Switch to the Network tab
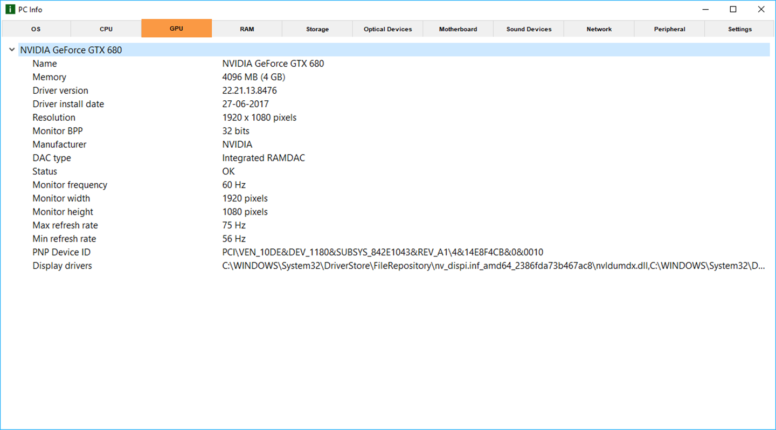This screenshot has height=430, width=776. pos(599,29)
